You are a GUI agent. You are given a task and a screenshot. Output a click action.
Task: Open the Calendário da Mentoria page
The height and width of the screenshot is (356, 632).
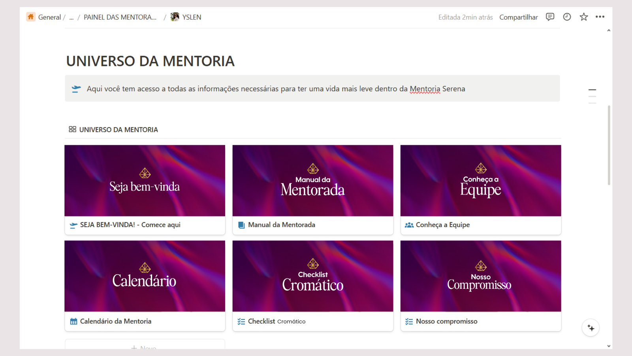click(115, 321)
